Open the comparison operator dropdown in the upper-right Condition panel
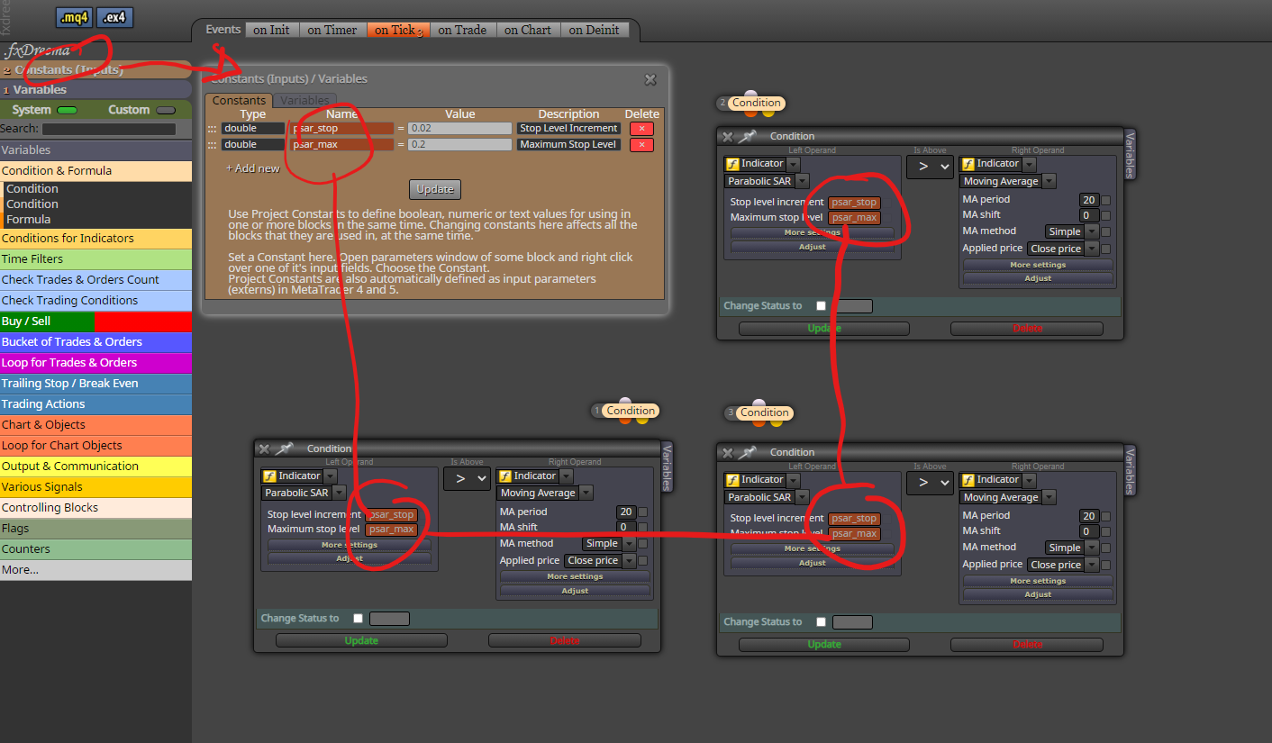This screenshot has width=1272, height=743. 930,167
